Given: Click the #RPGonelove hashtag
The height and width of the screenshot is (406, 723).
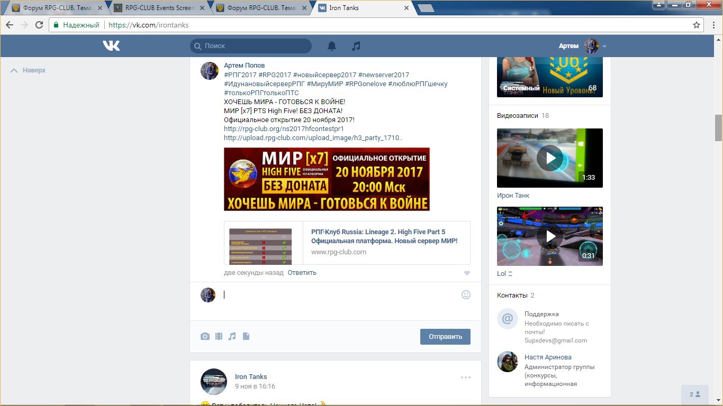Looking at the screenshot, I should 365,84.
